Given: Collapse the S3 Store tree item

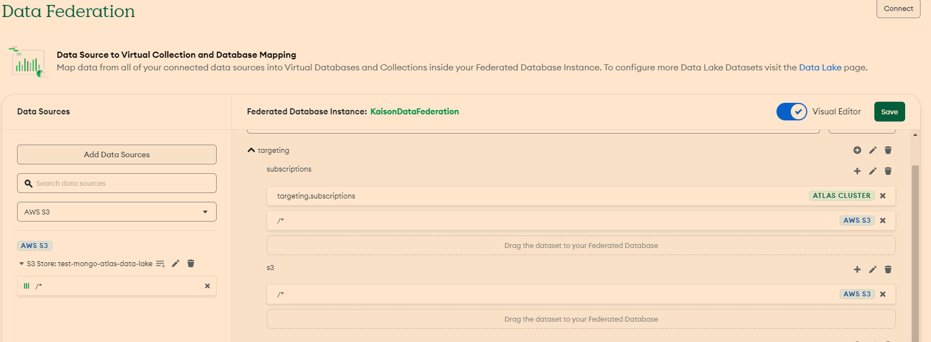Looking at the screenshot, I should click(21, 264).
